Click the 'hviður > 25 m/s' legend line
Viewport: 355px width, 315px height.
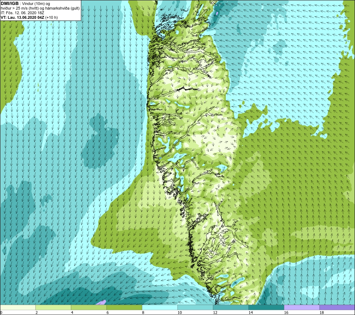(40, 9)
